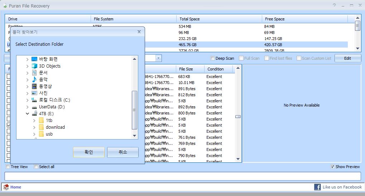This screenshot has height=196, width=365.
Task: Select the download folder
Action: pos(55,127)
